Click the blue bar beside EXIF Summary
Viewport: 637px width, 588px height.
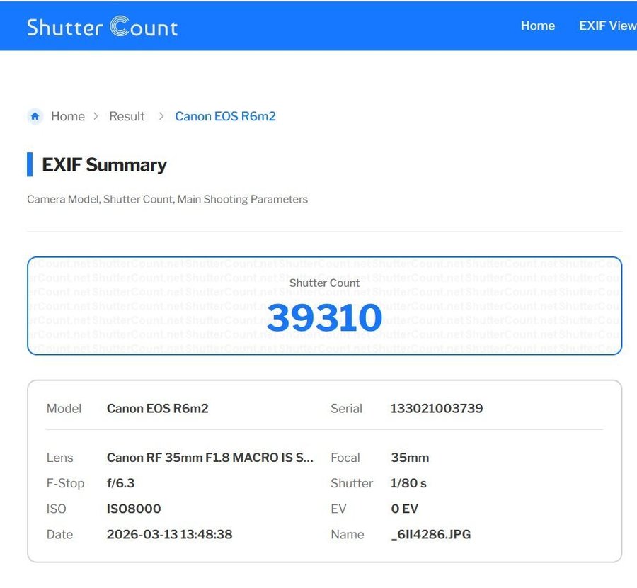click(x=30, y=164)
